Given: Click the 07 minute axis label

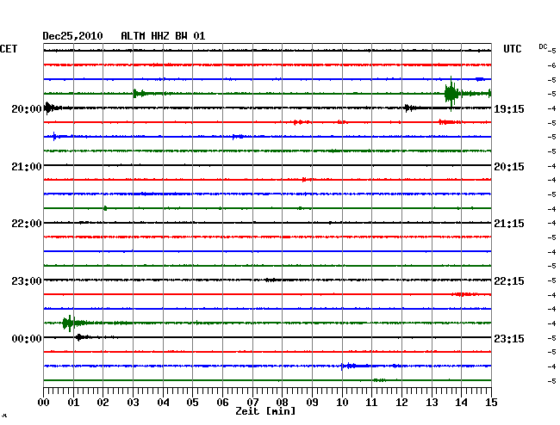Looking at the screenshot, I should pos(252,403).
